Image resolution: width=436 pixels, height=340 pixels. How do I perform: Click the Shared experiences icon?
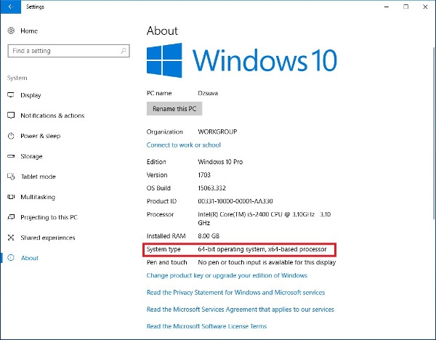pos(11,238)
